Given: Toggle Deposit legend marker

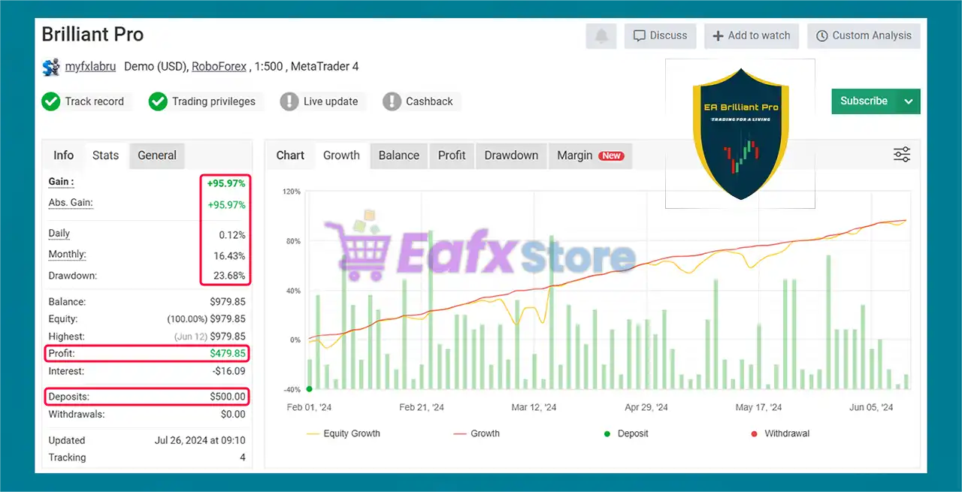Looking at the screenshot, I should pos(625,433).
